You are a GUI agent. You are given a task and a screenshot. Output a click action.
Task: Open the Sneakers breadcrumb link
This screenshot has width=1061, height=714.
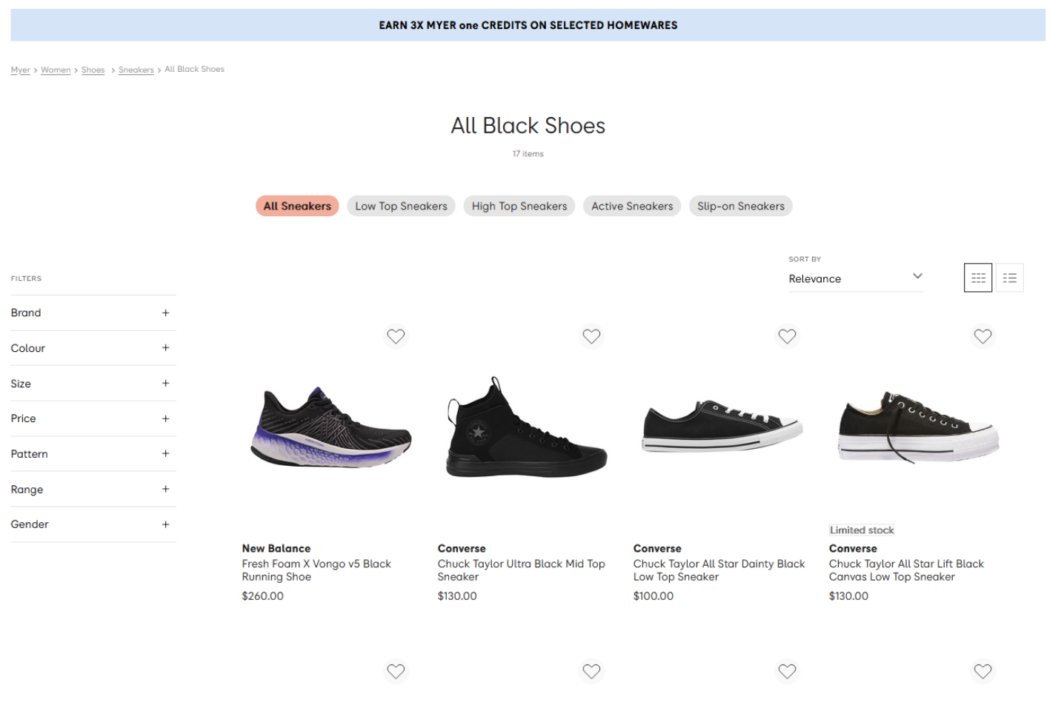[x=136, y=69]
